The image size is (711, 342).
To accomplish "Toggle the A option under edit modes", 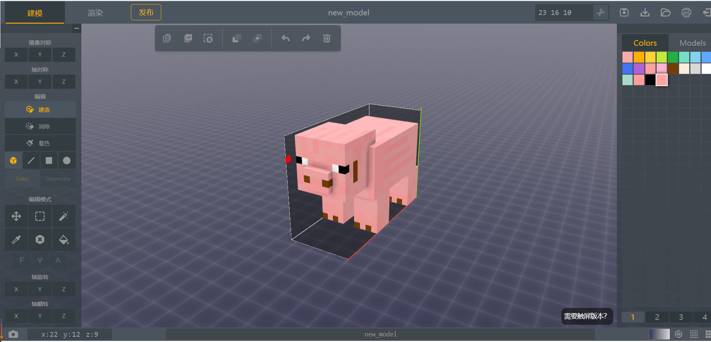I will pos(58,260).
